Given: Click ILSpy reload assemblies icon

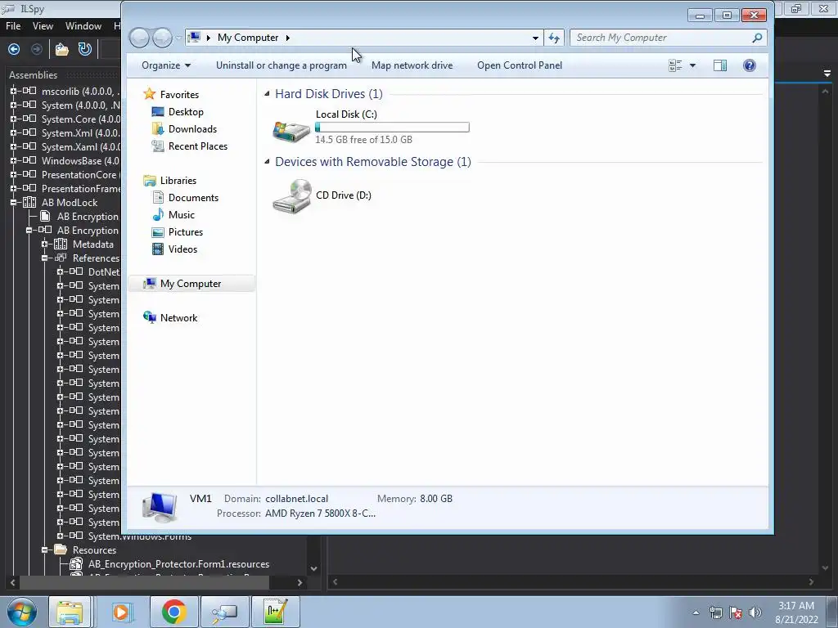Looking at the screenshot, I should (85, 49).
